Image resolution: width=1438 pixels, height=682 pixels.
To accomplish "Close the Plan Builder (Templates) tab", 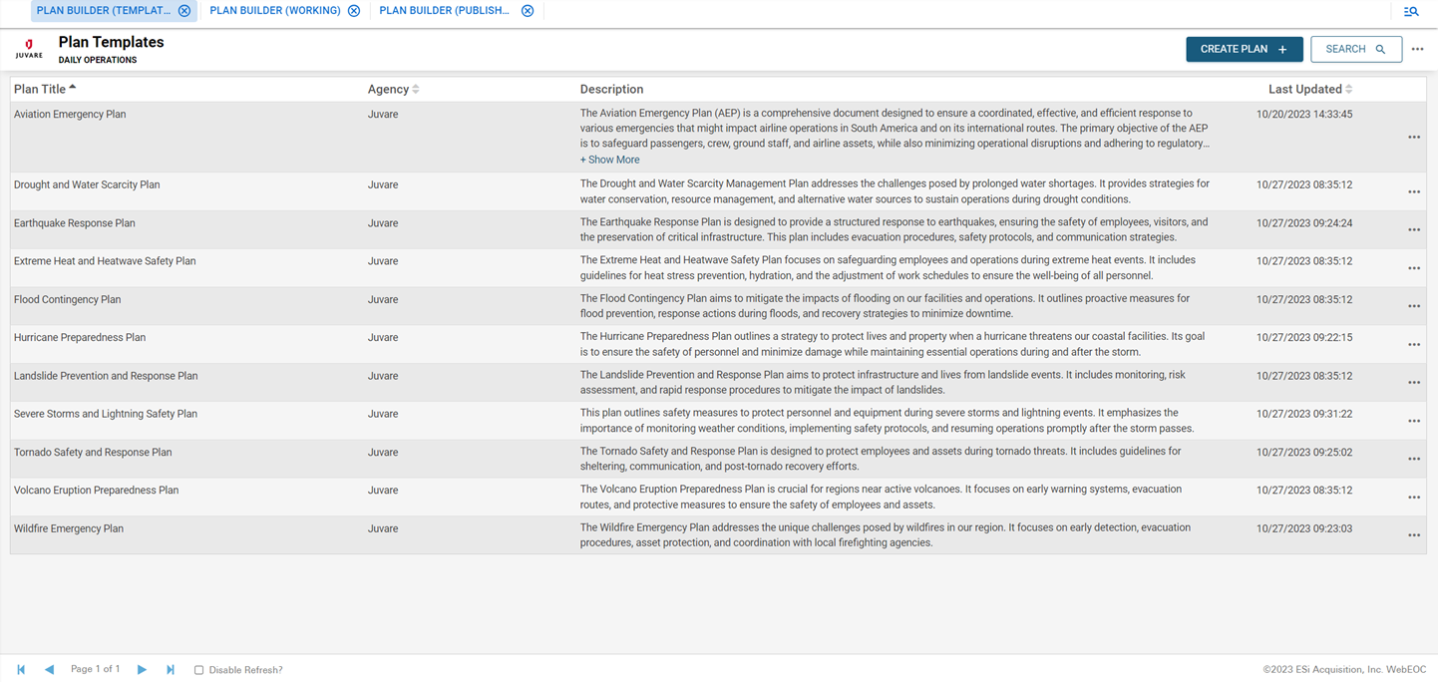I will 182,11.
